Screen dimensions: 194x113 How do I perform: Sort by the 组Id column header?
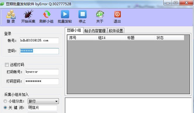click(111, 38)
